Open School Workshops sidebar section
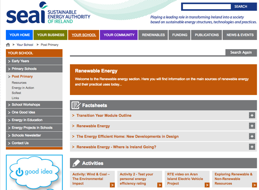This screenshot has width=259, height=190. point(34,105)
